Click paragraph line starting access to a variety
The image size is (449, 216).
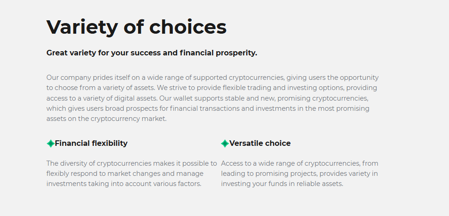click(207, 98)
